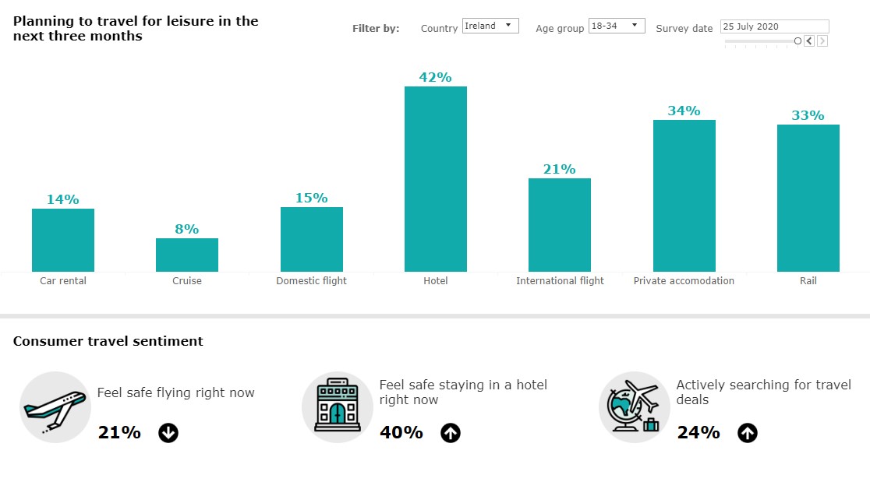
Task: Select the Rail 33% bar
Action: pos(808,198)
